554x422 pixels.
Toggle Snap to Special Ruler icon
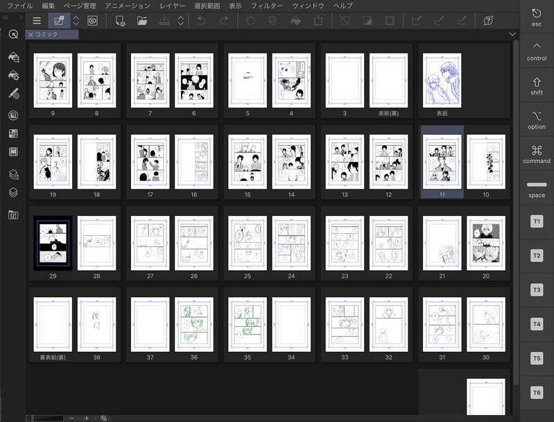click(x=439, y=21)
